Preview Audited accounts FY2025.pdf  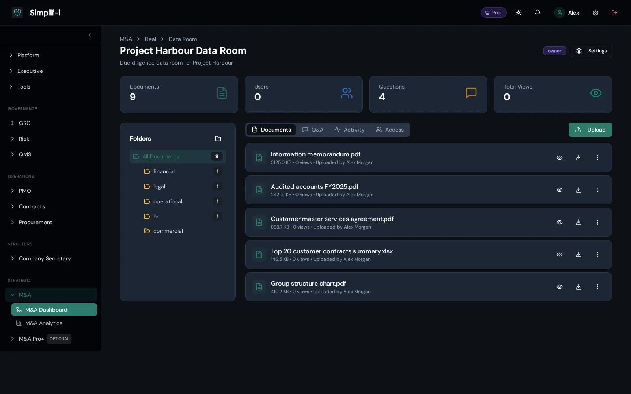pos(560,190)
